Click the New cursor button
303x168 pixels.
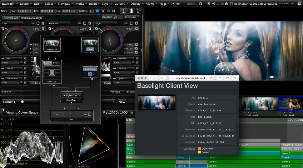point(122,102)
